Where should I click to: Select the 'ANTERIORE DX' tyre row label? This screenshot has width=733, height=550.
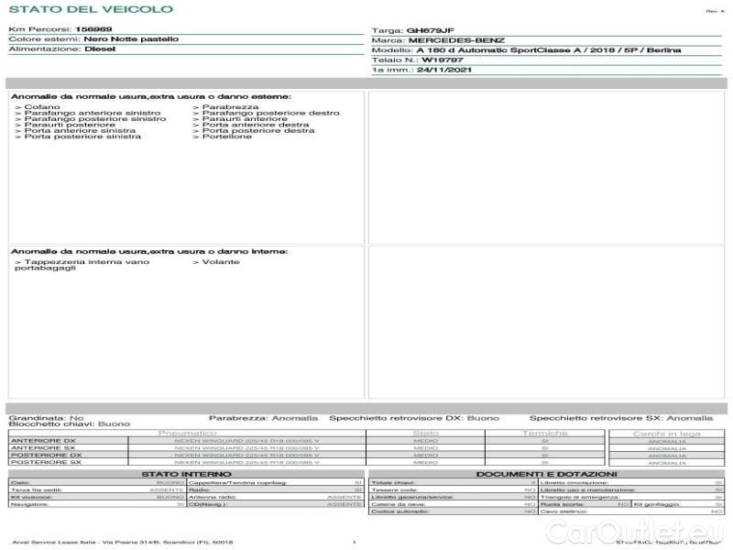tap(43, 441)
